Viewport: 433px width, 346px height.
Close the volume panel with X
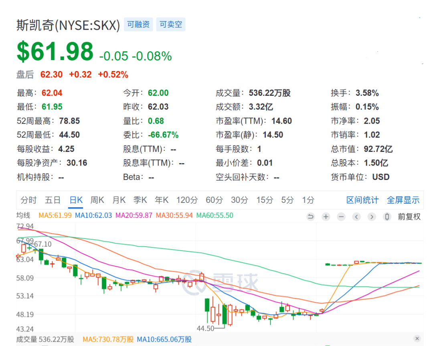(417, 338)
